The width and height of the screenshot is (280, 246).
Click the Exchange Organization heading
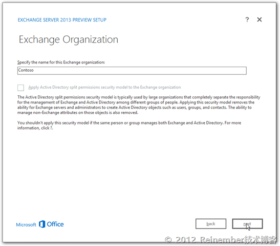tap(69, 39)
